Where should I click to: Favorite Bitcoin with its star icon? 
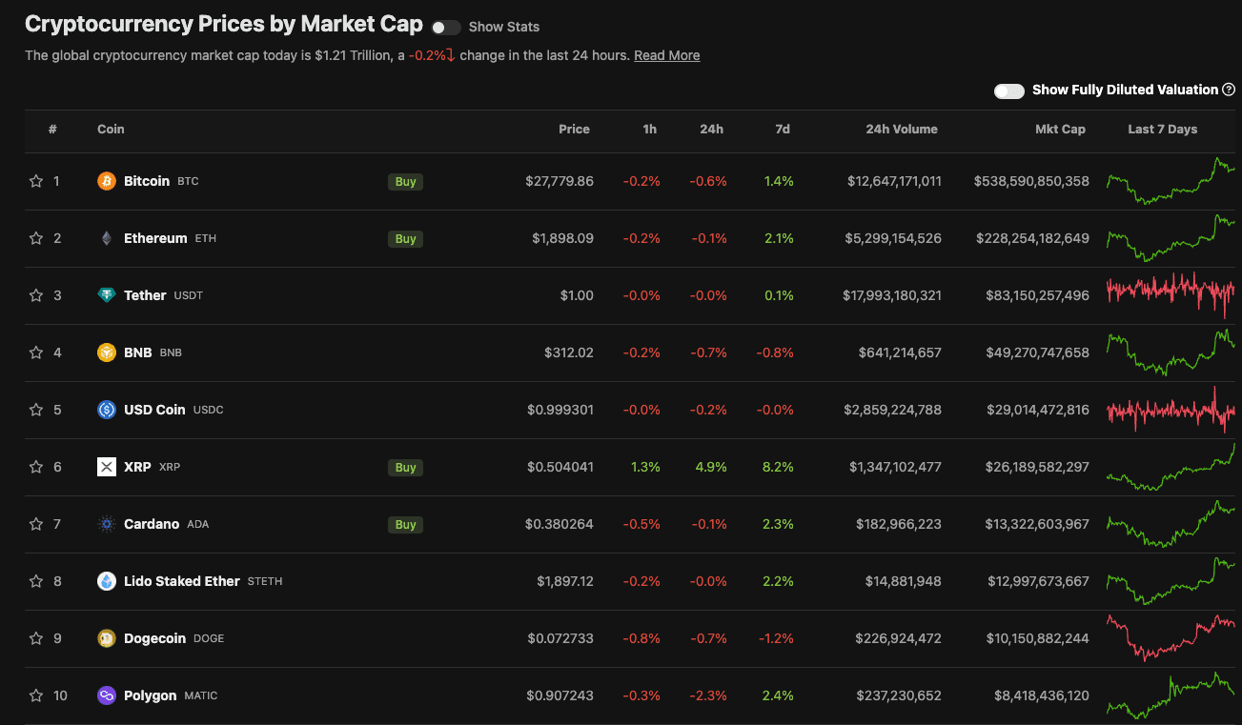36,181
